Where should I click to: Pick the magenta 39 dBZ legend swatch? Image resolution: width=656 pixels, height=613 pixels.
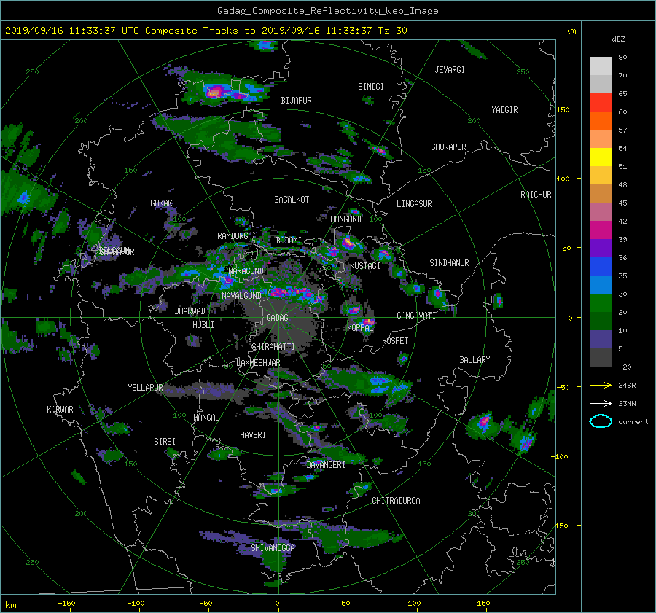tap(601, 230)
